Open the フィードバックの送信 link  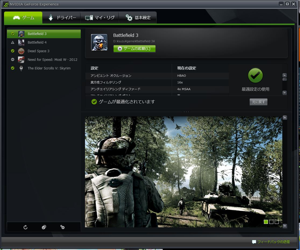point(273,242)
